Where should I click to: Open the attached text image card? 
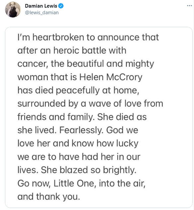99,117
